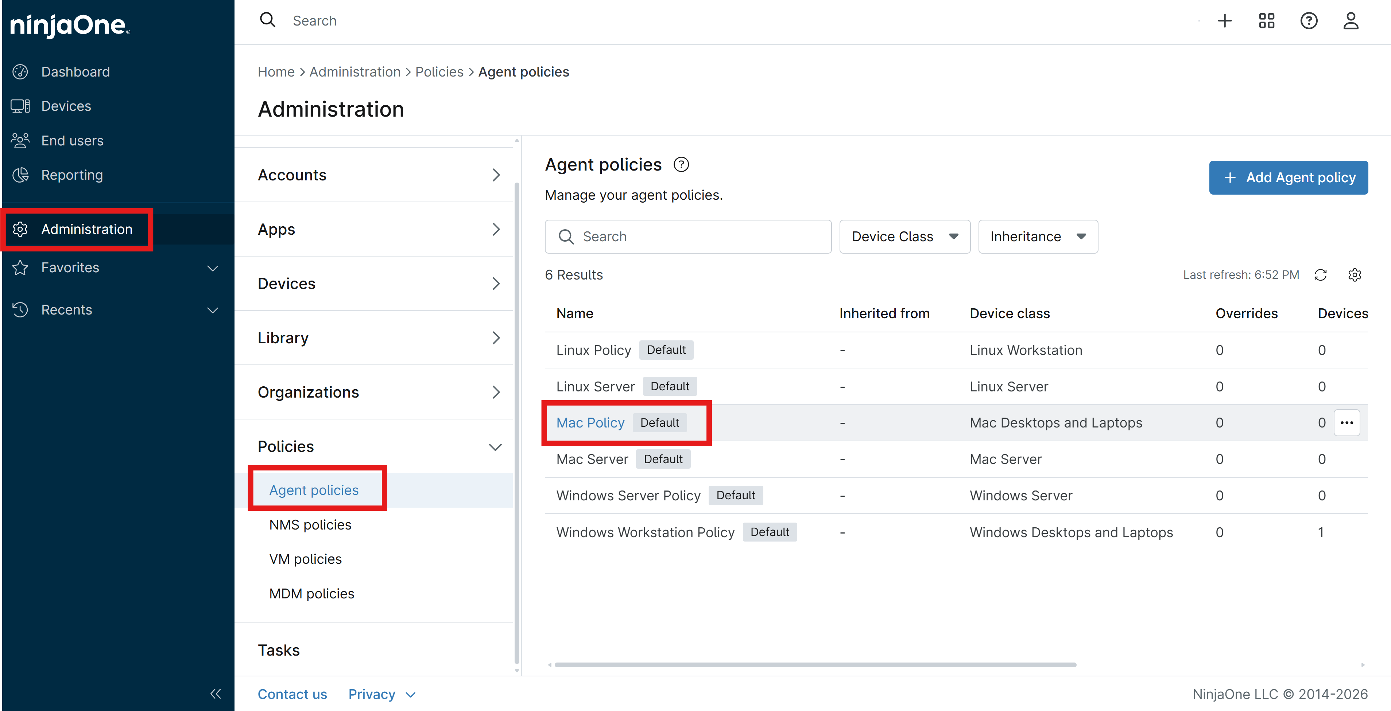Sort by Device class column header
The image size is (1391, 711).
click(x=1009, y=313)
